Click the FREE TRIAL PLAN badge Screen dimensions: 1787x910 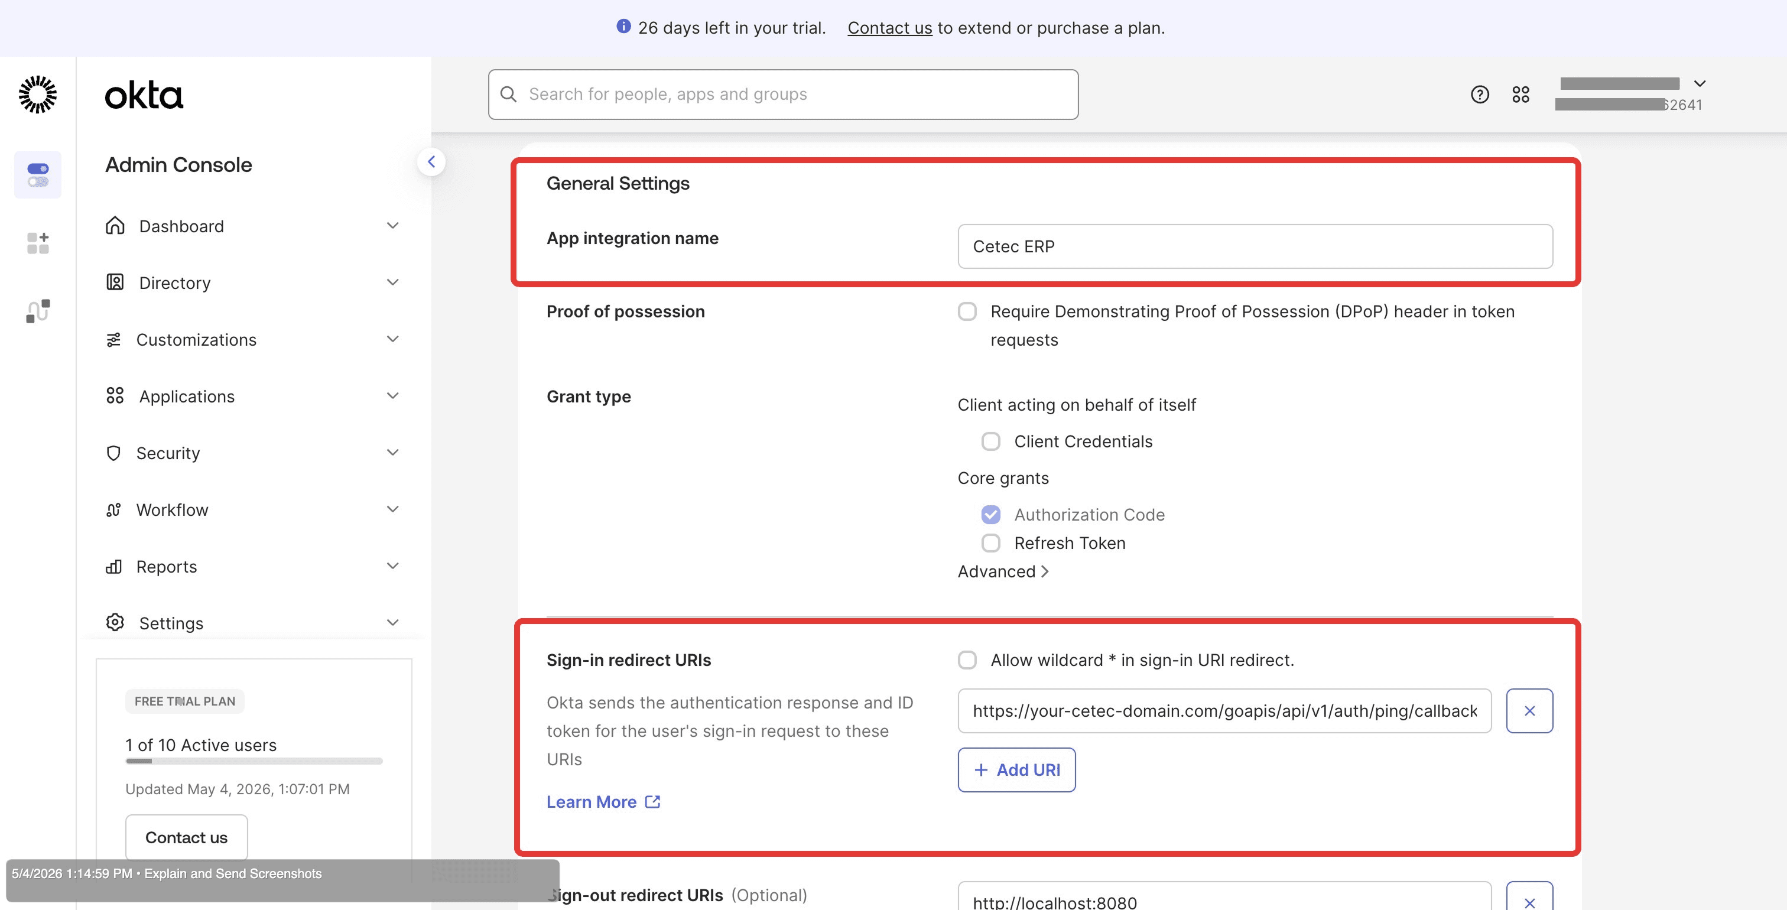[x=184, y=701]
